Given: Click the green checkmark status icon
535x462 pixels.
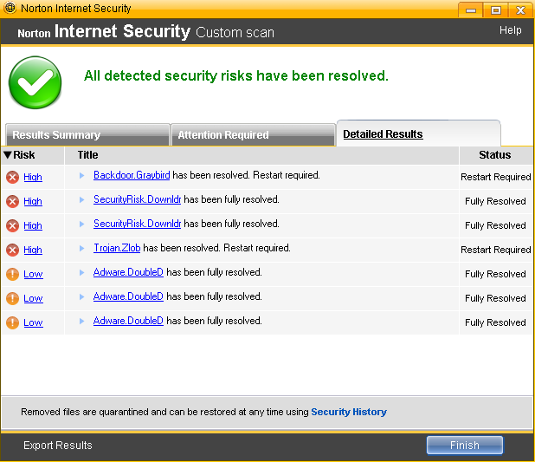Looking at the screenshot, I should (x=35, y=82).
